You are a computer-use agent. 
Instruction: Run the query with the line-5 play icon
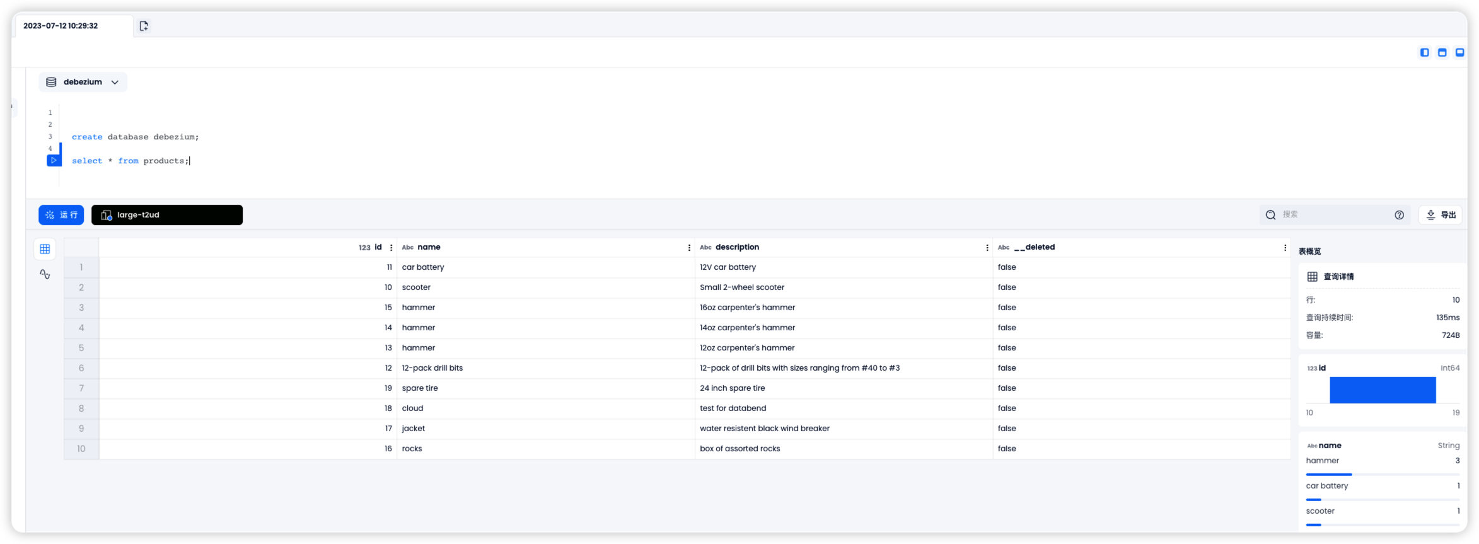[x=54, y=161]
